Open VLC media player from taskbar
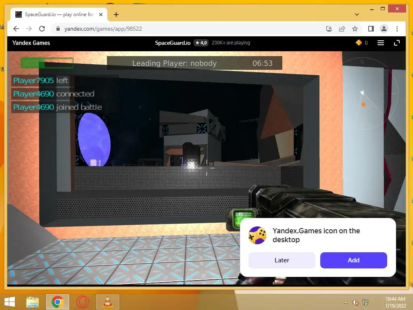Viewport: 413px width, 310px height. (x=107, y=302)
